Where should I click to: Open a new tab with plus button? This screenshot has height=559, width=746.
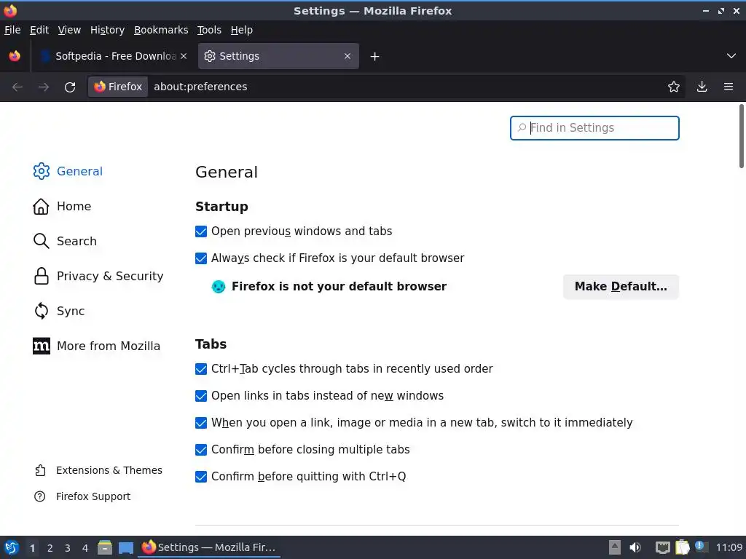pyautogui.click(x=375, y=57)
